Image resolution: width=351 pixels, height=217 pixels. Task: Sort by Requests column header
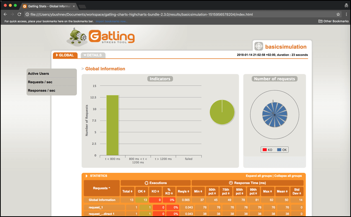coord(102,188)
